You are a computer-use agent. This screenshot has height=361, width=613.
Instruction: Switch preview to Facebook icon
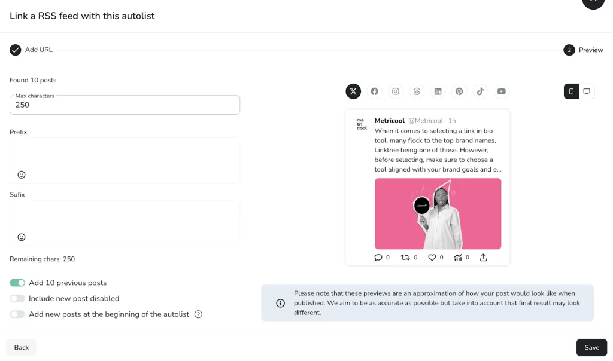[374, 91]
